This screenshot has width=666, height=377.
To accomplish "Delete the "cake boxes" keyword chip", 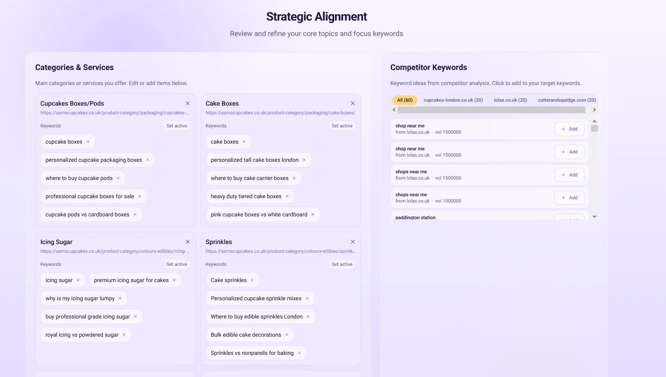I will [x=244, y=141].
